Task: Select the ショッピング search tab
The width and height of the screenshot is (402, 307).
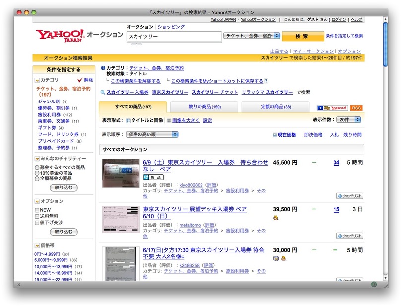Action: 171,27
